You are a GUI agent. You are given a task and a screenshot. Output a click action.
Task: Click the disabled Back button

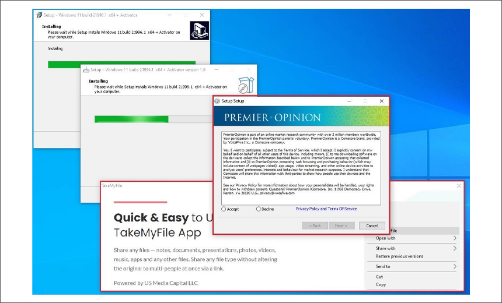[315, 226]
